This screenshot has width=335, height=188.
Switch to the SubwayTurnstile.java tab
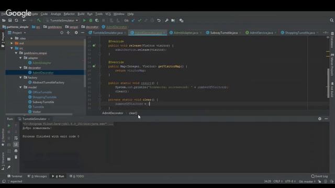224,33
